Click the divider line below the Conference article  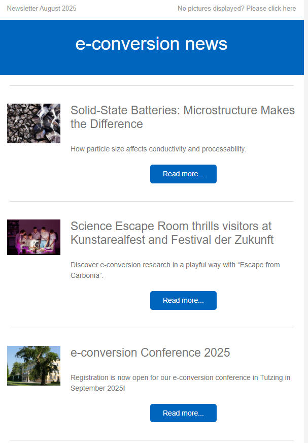(x=151, y=440)
